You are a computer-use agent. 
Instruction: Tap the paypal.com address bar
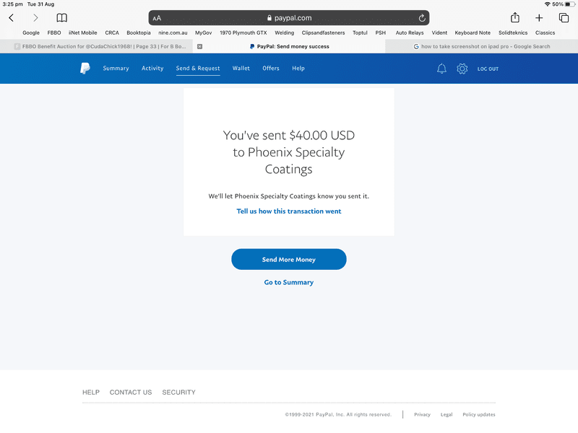click(289, 18)
